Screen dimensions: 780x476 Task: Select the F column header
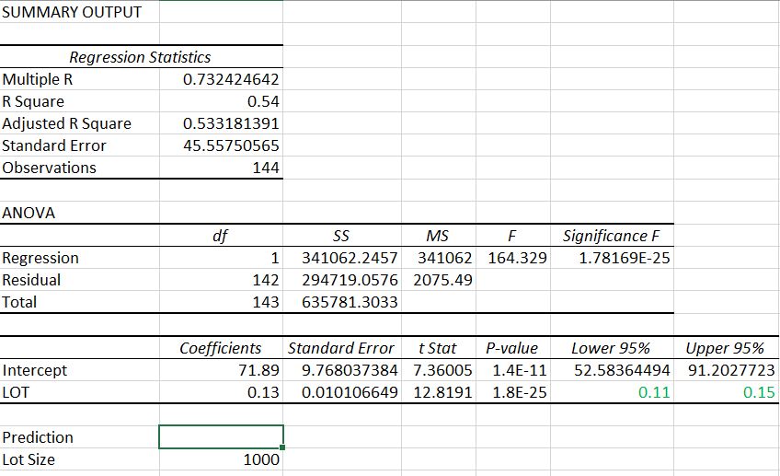pos(511,236)
